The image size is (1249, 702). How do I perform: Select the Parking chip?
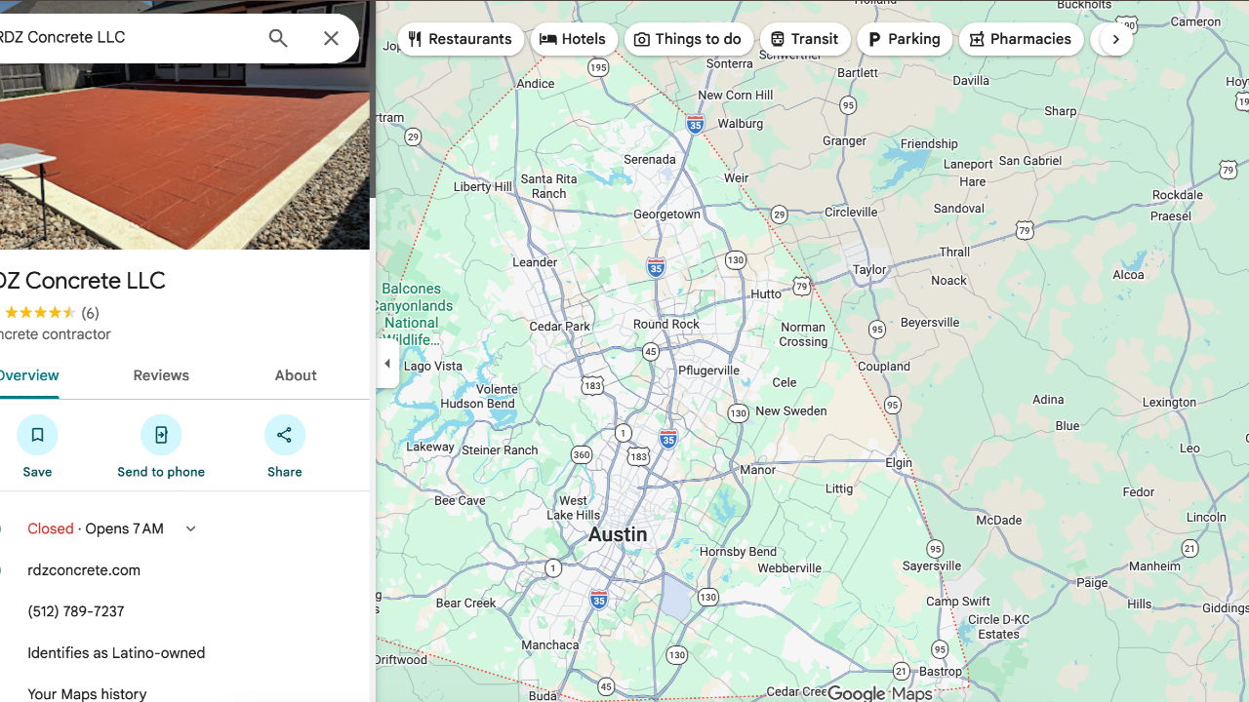905,39
